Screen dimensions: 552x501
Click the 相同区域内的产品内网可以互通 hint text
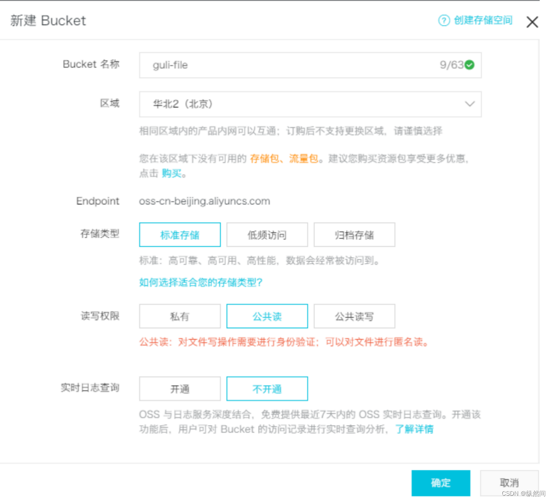click(x=291, y=131)
